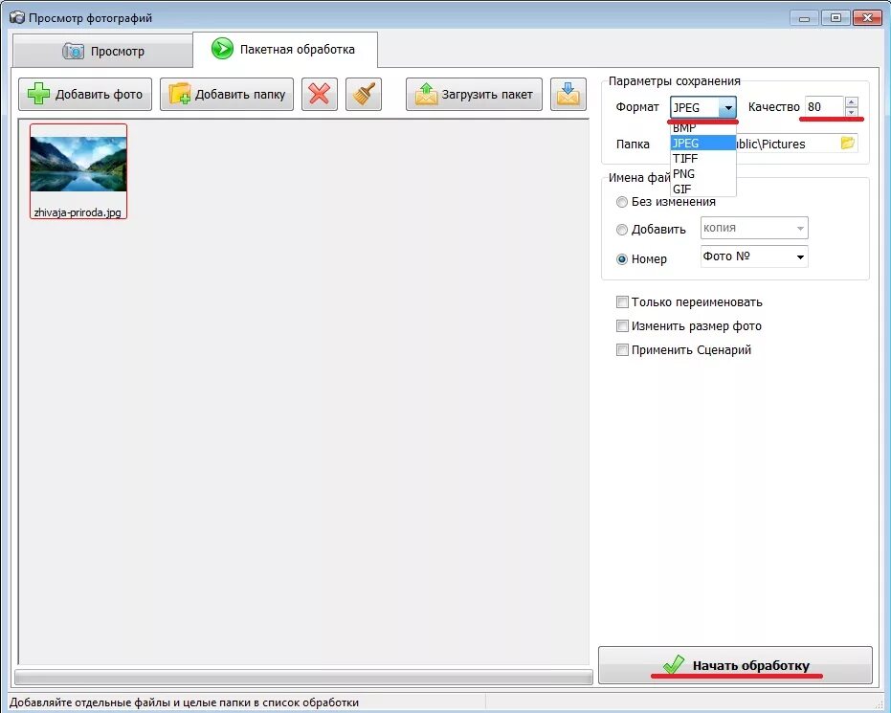The height and width of the screenshot is (713, 891).
Task: Click the broom clear list icon
Action: (x=364, y=95)
